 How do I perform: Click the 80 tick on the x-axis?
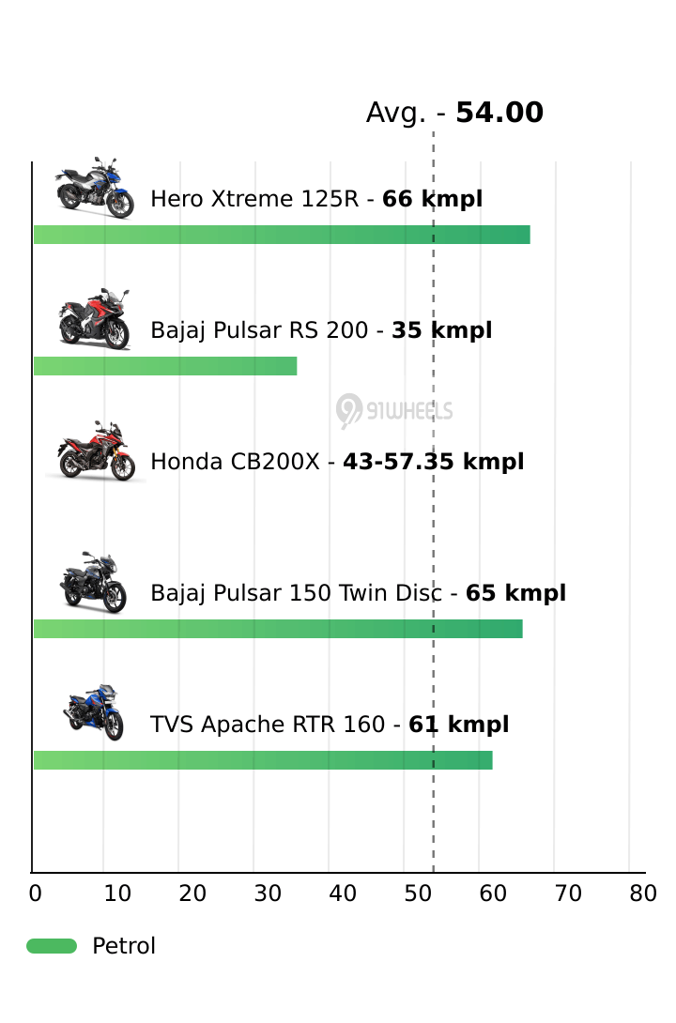click(x=643, y=893)
